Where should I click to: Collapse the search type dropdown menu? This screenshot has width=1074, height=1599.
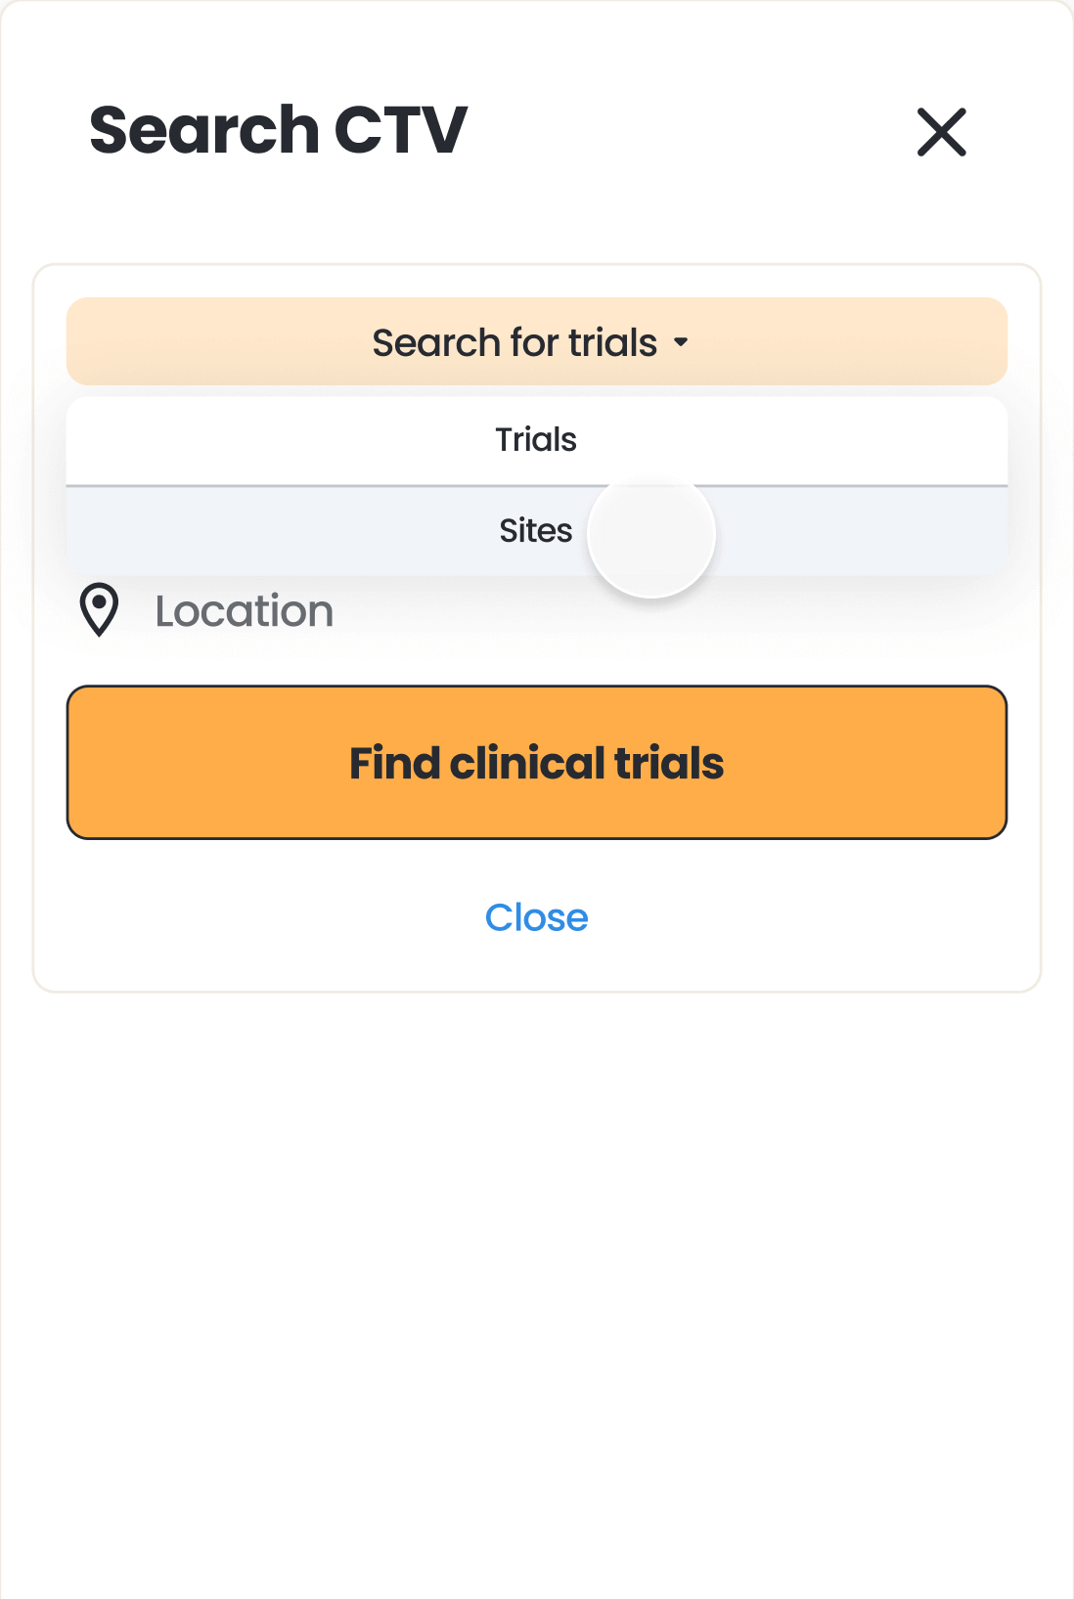click(536, 342)
